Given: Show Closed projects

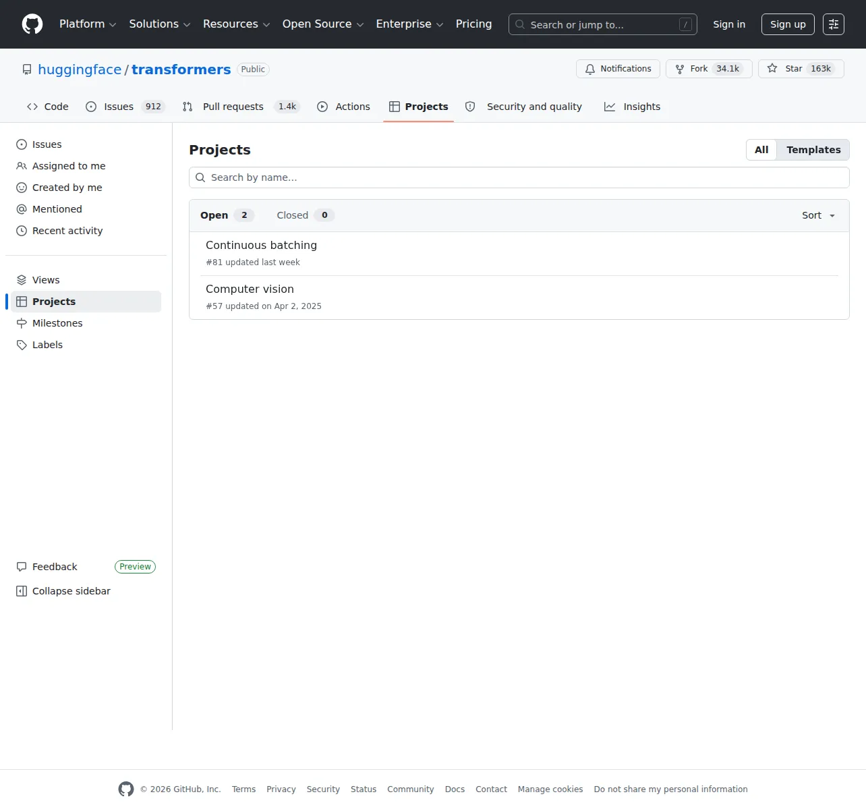Looking at the screenshot, I should click(x=306, y=215).
